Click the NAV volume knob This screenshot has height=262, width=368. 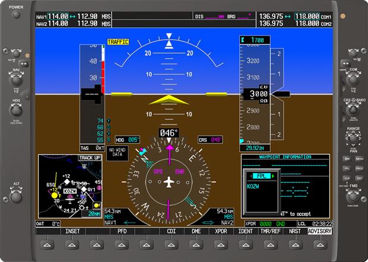16,53
